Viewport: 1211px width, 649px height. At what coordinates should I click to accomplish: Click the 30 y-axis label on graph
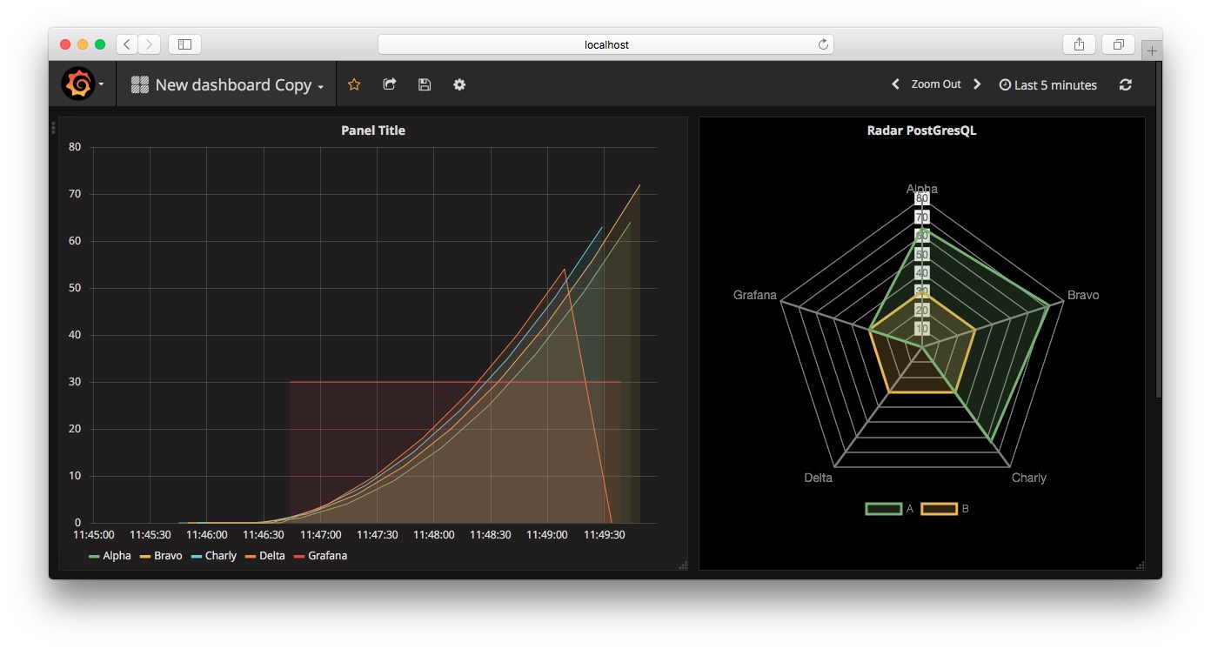(x=75, y=382)
